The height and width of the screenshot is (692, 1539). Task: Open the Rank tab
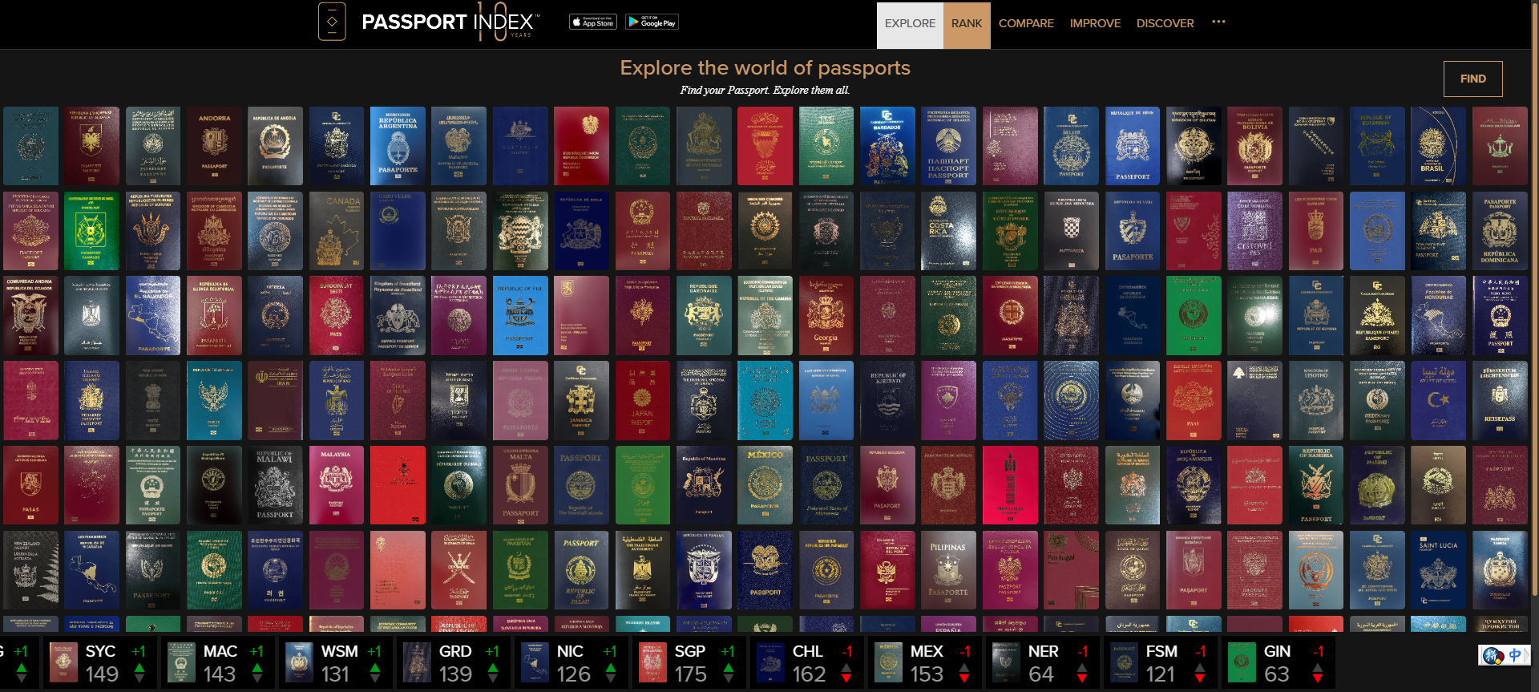(967, 24)
